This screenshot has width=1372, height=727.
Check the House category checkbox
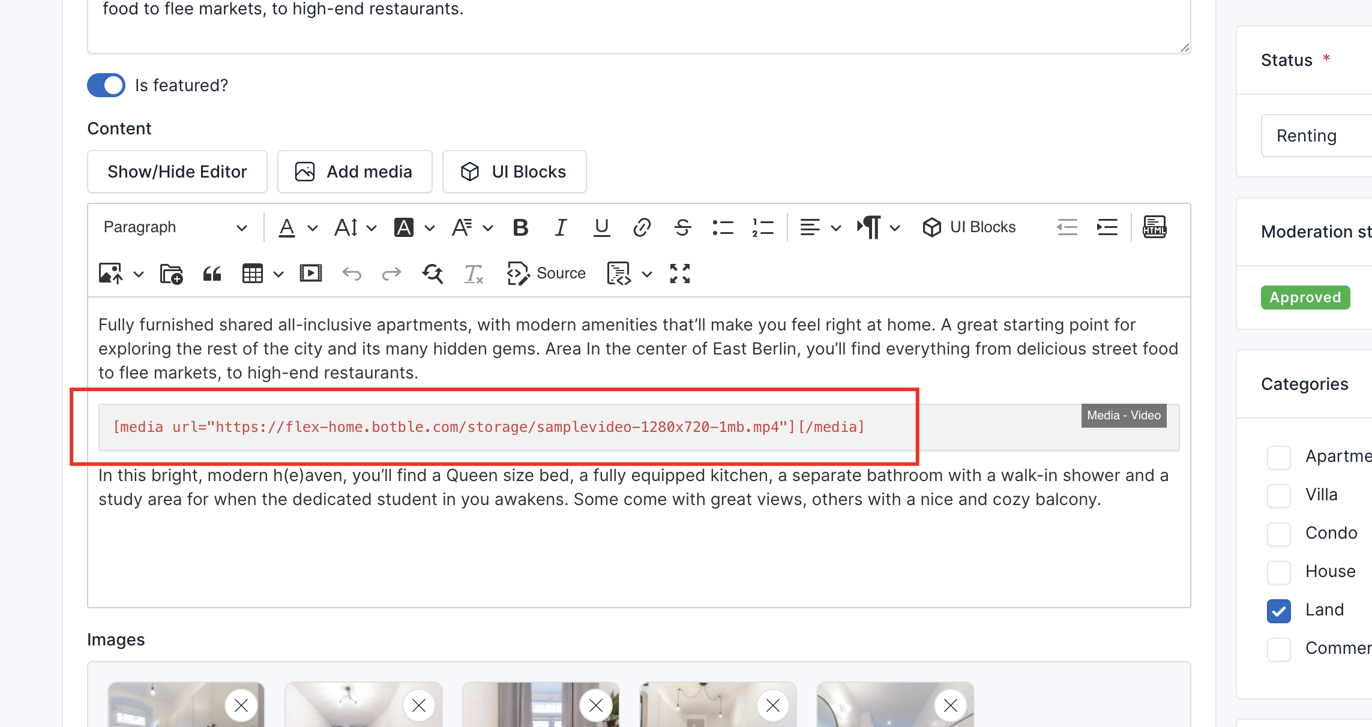(1279, 572)
